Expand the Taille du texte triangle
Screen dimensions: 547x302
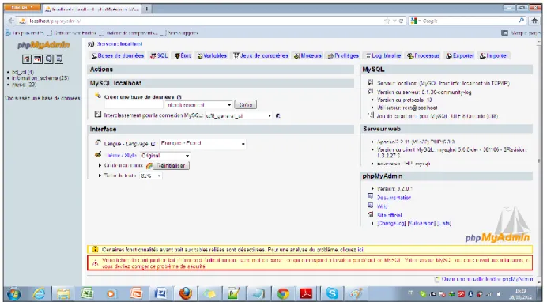(100, 176)
